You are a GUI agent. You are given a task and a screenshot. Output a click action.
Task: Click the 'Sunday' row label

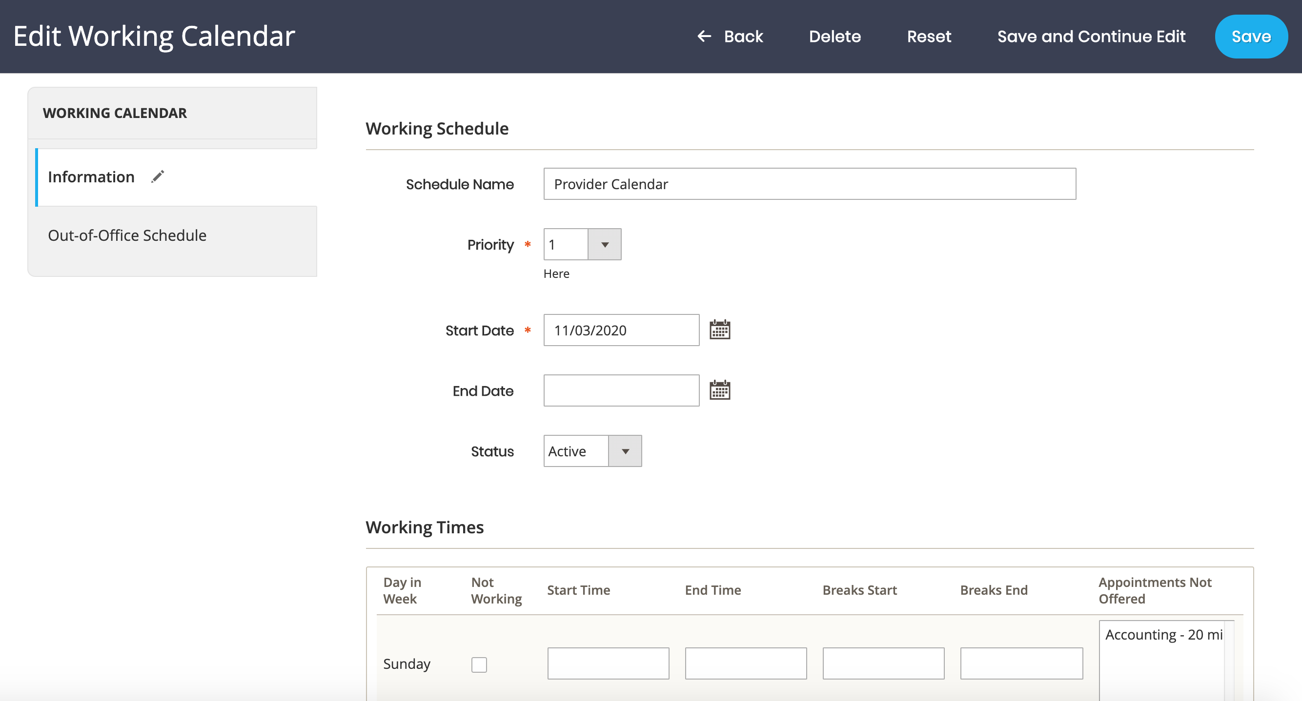pyautogui.click(x=407, y=663)
